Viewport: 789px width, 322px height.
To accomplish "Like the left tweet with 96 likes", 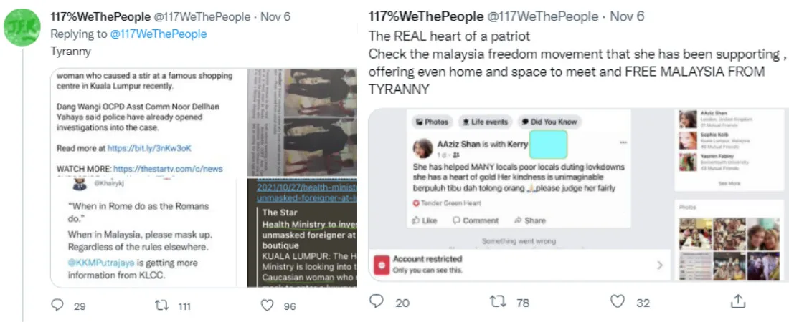I will pos(268,305).
